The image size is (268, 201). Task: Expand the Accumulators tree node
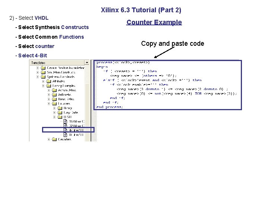tap(49, 90)
